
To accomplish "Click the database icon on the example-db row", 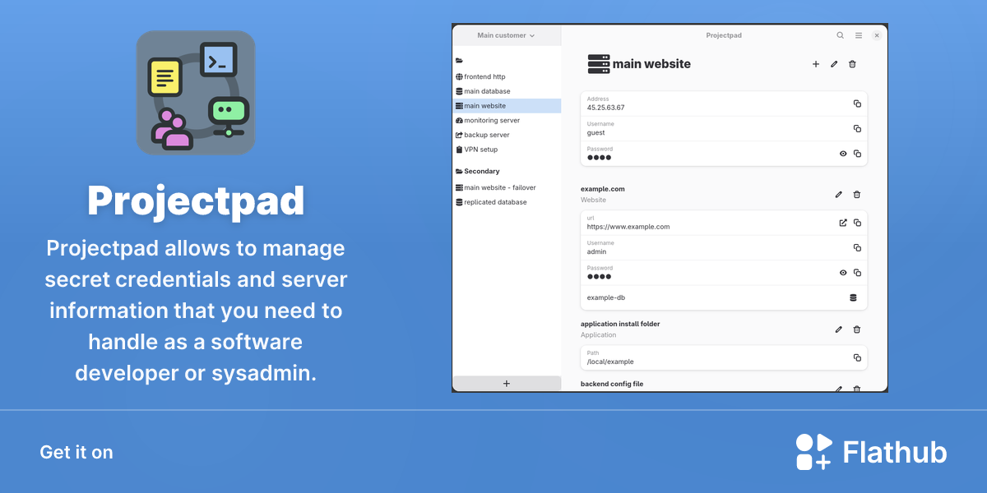I will tap(853, 297).
